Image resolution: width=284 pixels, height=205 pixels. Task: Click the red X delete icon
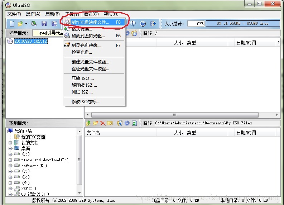coord(103,123)
